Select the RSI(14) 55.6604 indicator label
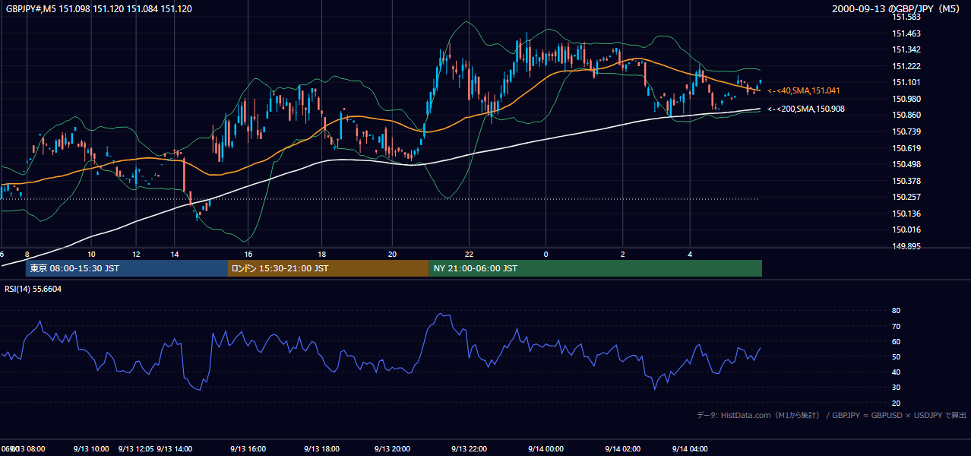 click(x=33, y=289)
